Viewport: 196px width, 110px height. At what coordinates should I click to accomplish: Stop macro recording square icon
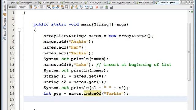[101, 7]
